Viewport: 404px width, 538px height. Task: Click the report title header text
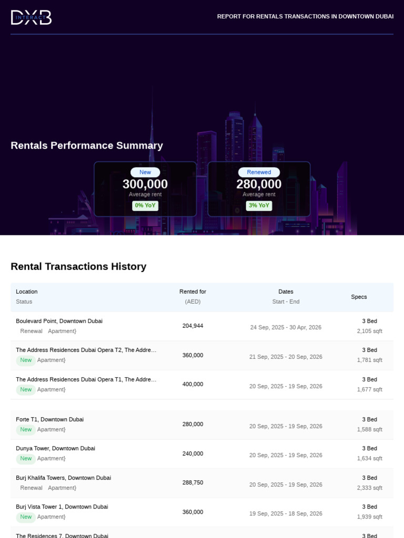click(x=306, y=16)
